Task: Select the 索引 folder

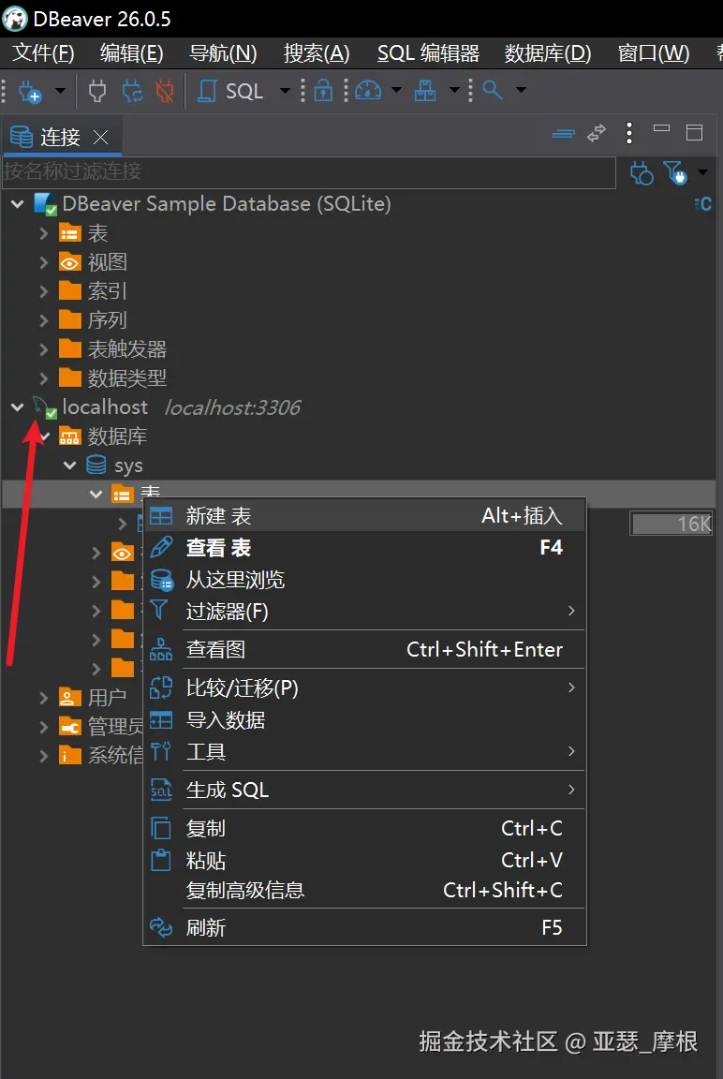Action: [x=107, y=291]
